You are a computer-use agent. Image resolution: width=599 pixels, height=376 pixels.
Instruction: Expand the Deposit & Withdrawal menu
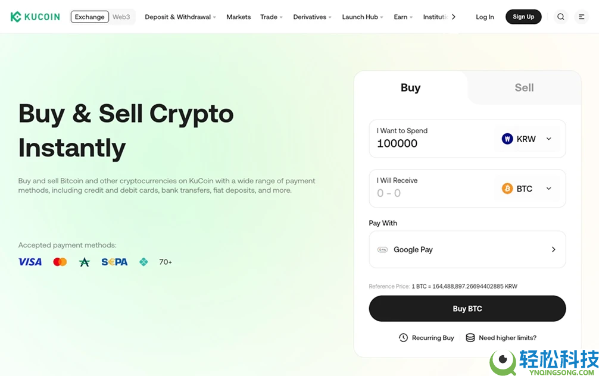click(x=180, y=17)
